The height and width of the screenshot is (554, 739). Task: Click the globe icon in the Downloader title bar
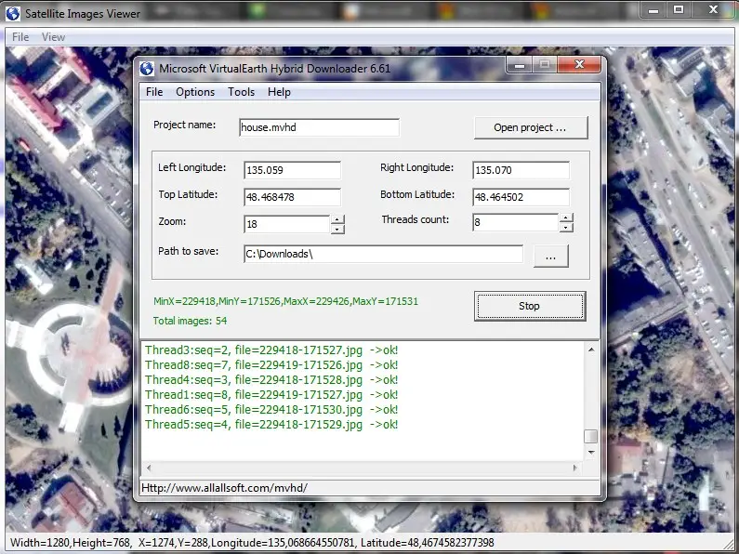pos(147,69)
